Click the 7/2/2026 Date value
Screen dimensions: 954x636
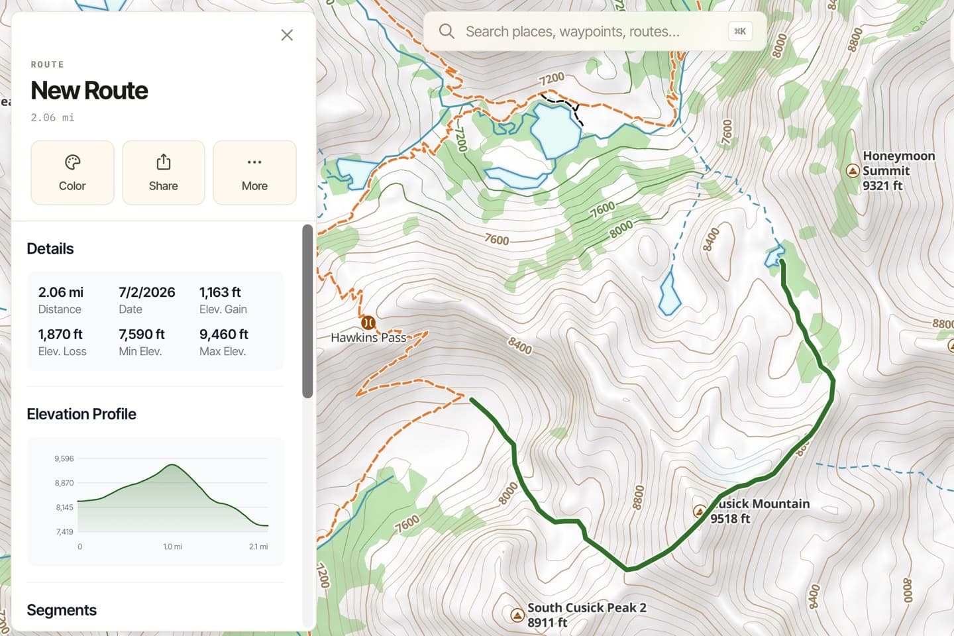tap(147, 292)
